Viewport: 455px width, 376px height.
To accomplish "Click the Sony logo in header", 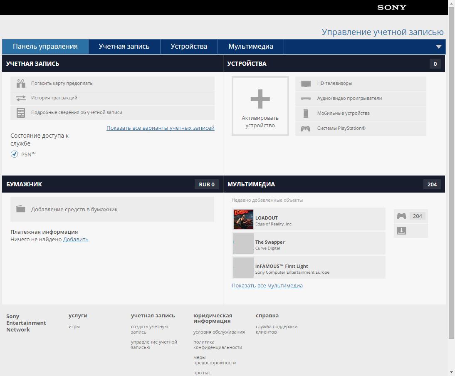I will (x=391, y=7).
